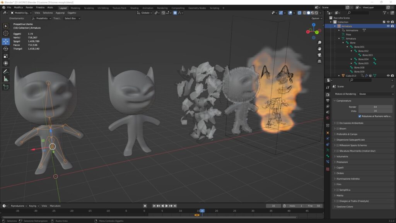Expand the Volumetrie panel

(x=363, y=156)
